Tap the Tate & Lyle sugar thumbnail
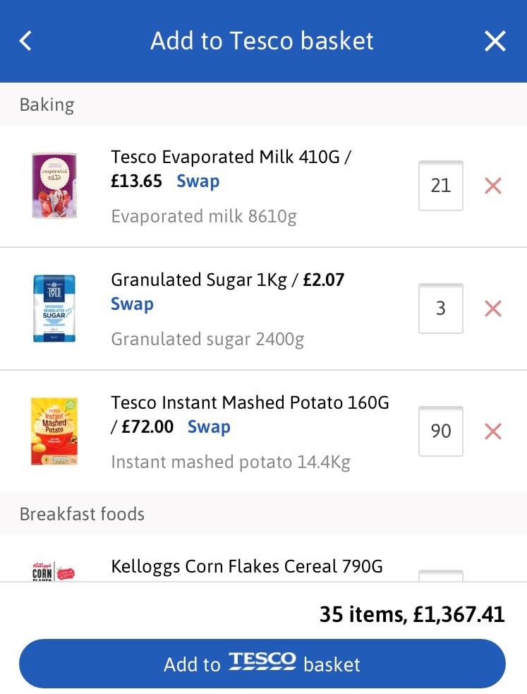527x694 pixels. click(x=54, y=309)
